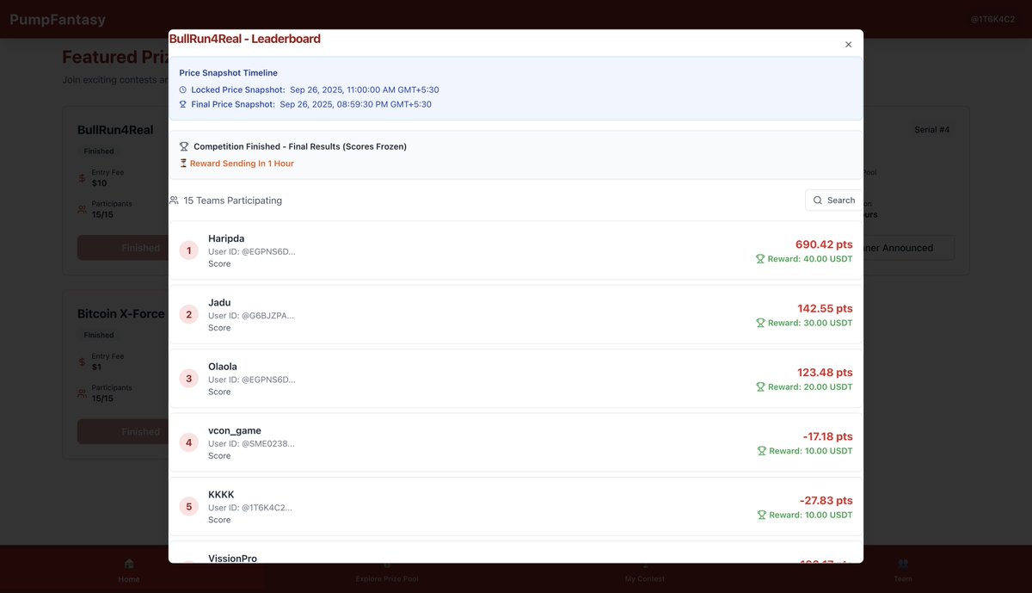Screen dimensions: 1032x593
Task: Select the Haripda team name
Action: click(x=226, y=238)
